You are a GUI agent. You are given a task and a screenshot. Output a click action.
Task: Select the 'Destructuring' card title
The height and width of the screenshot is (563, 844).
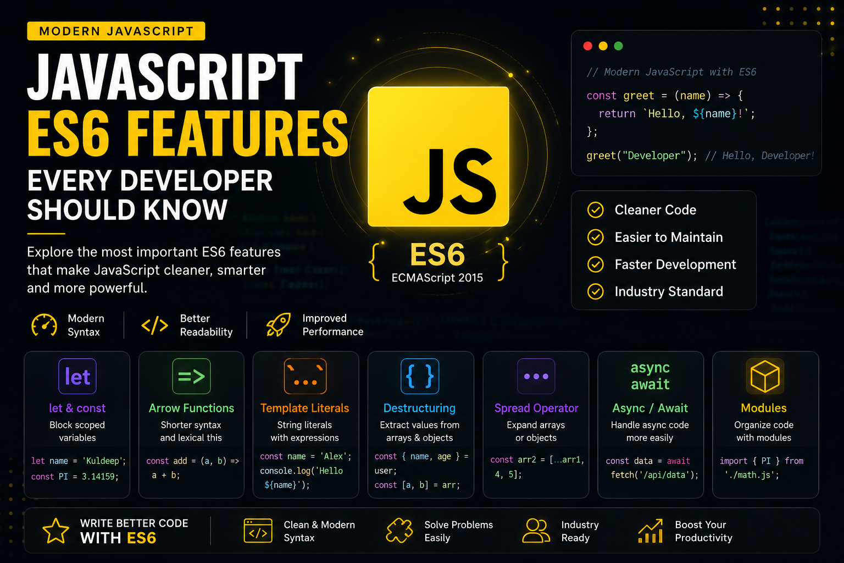click(x=419, y=409)
